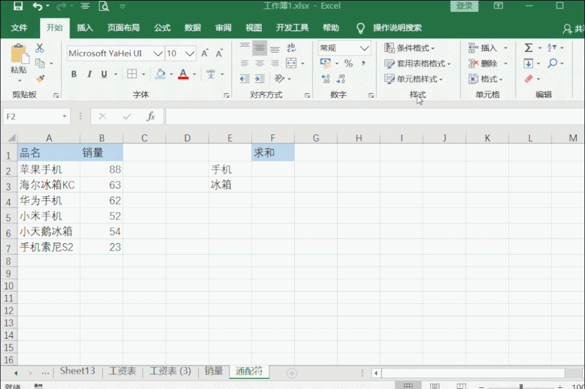Open the 单元格样式 dropdown

[x=414, y=79]
